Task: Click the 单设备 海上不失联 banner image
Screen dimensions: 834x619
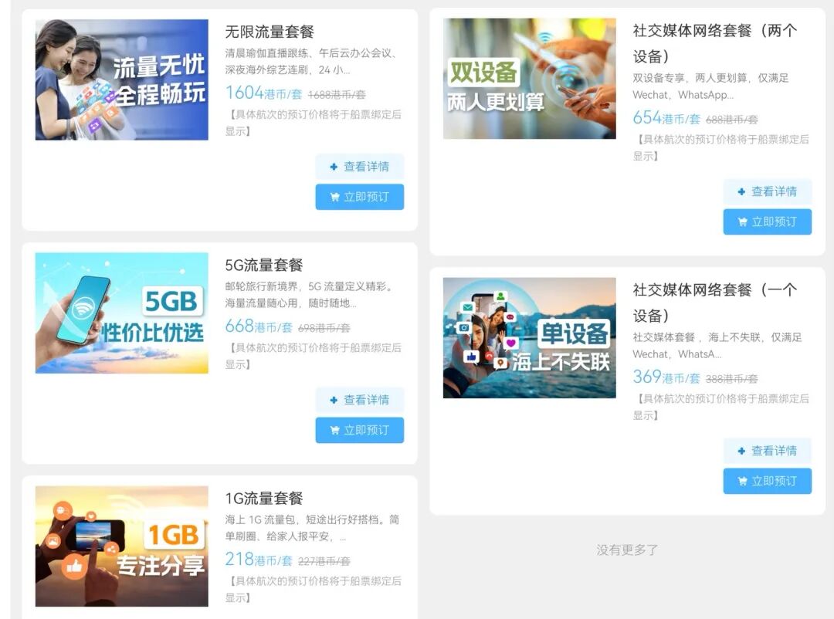Action: (530, 338)
